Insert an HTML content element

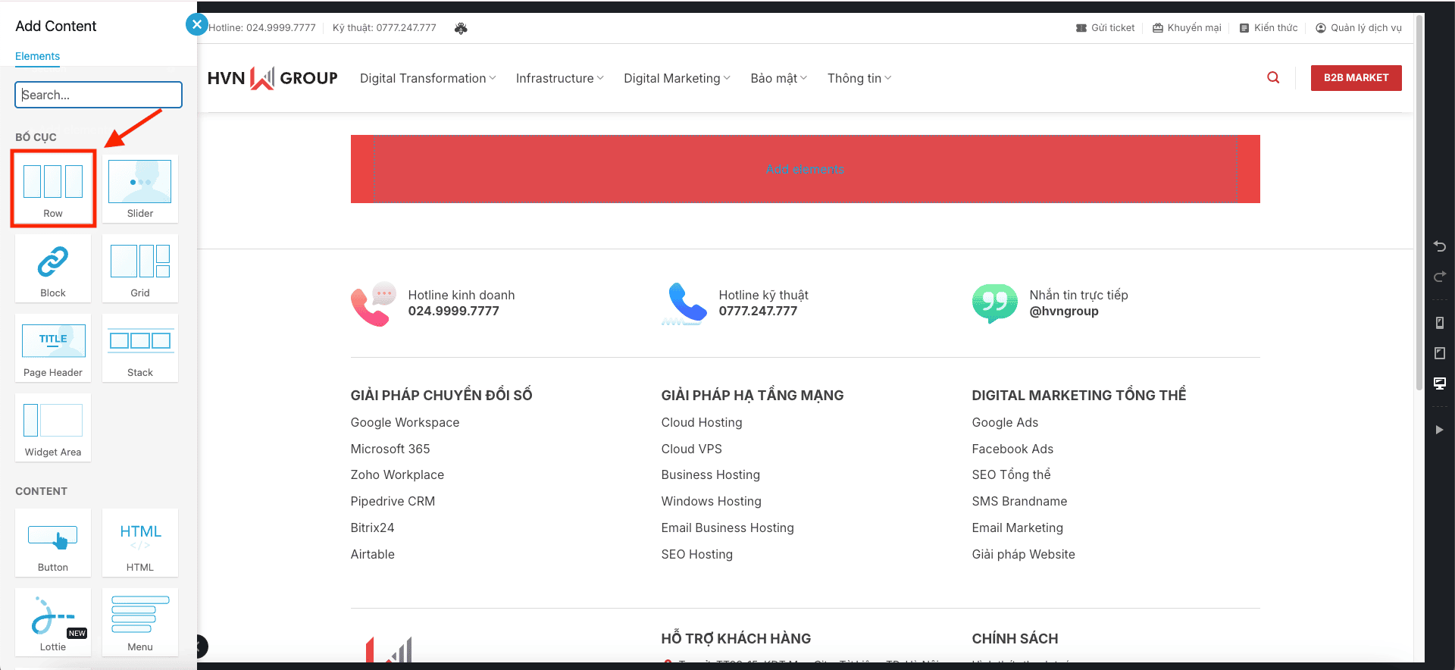(x=140, y=543)
